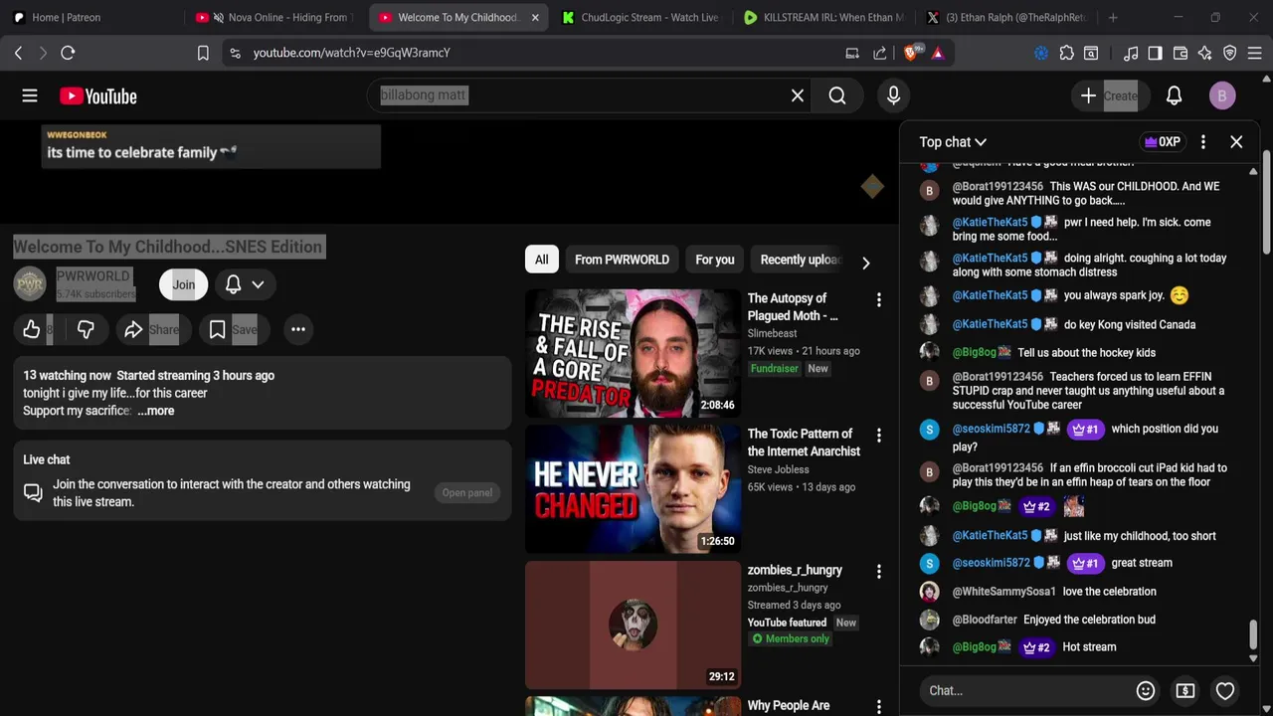Bookmark this page in address bar

(x=203, y=53)
